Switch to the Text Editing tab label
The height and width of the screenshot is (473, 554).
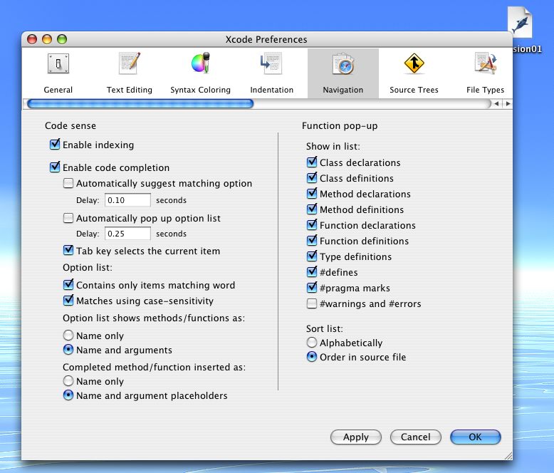pyautogui.click(x=130, y=90)
